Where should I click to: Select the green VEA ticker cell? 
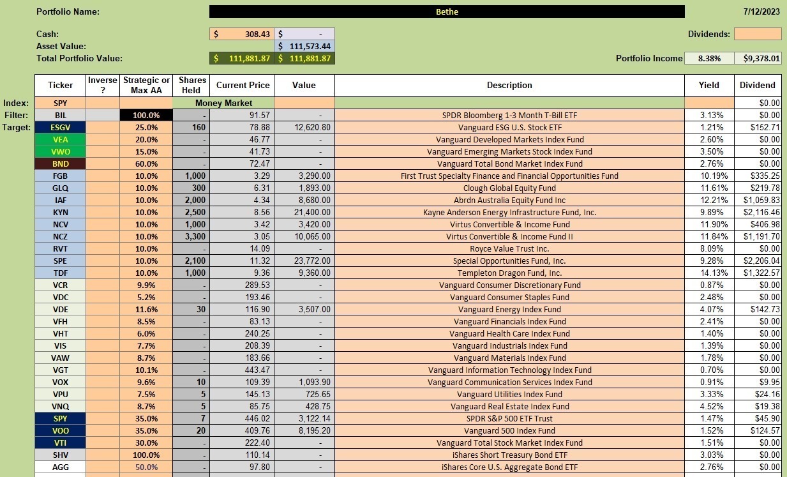[61, 139]
